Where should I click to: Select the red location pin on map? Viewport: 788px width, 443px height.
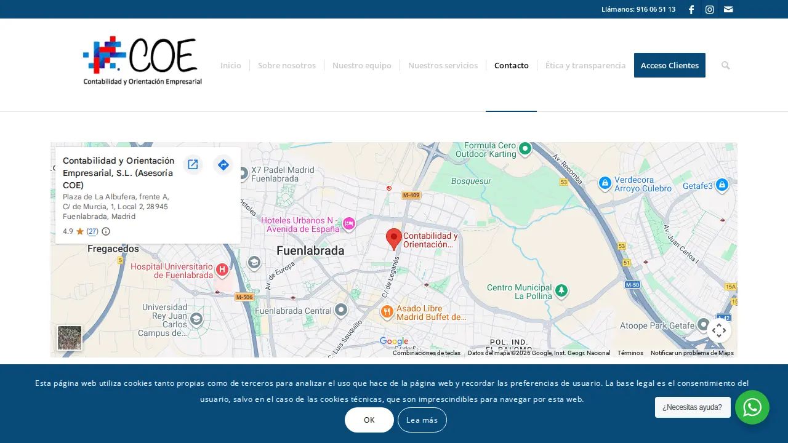[x=394, y=239]
